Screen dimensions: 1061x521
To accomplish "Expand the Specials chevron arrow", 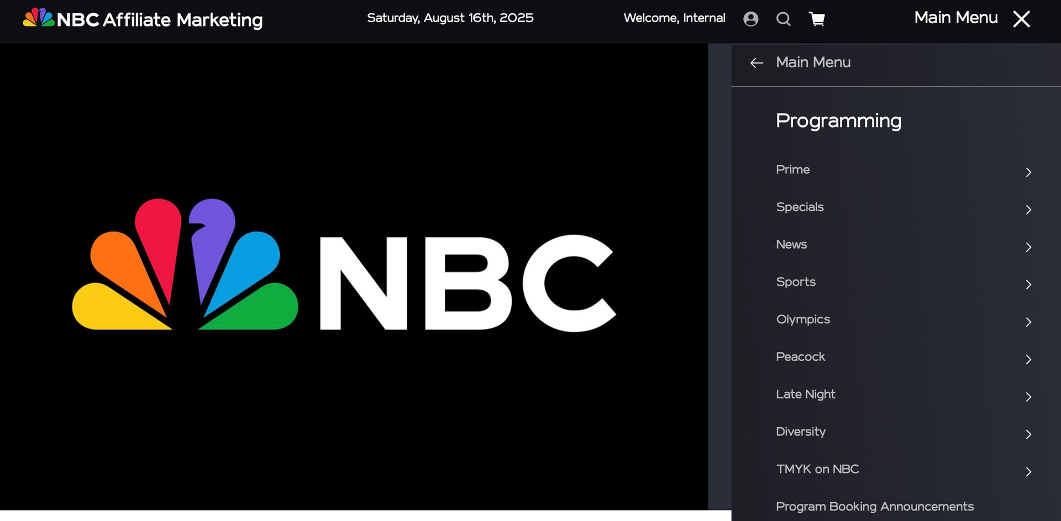I will (x=1028, y=210).
